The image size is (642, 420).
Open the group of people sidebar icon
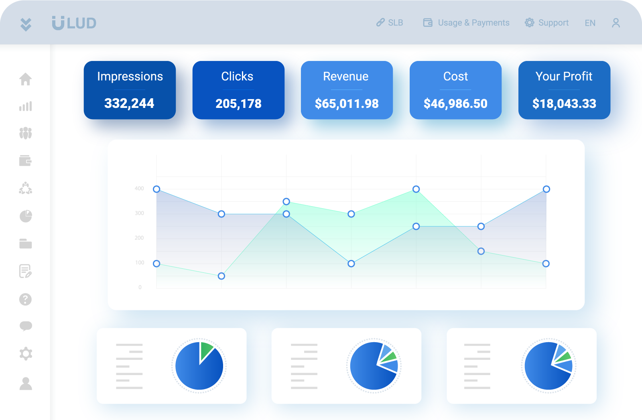point(26,133)
